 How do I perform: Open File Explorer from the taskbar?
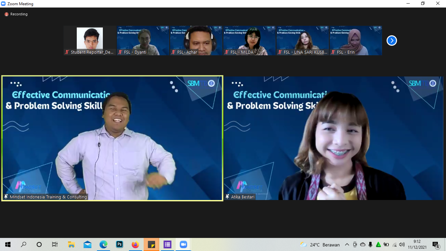click(x=71, y=244)
